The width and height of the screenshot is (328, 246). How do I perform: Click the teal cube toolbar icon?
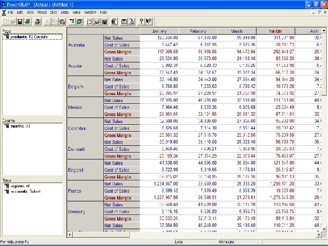79,21
